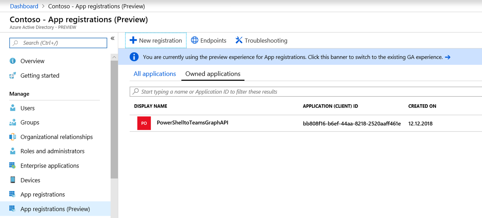Click the Groups icon in sidebar
Image resolution: width=482 pixels, height=218 pixels.
click(x=13, y=122)
